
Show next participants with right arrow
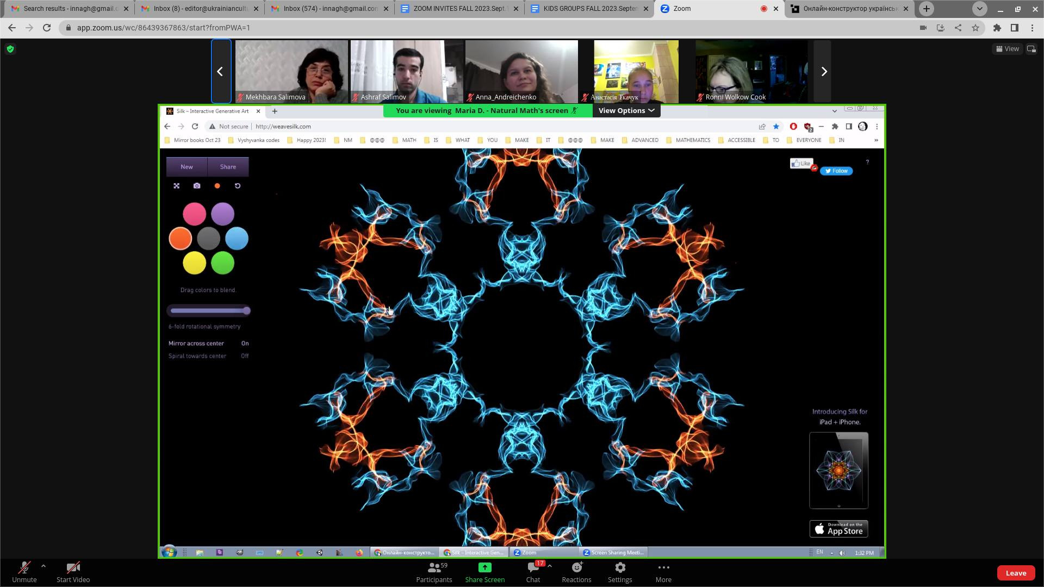point(823,71)
